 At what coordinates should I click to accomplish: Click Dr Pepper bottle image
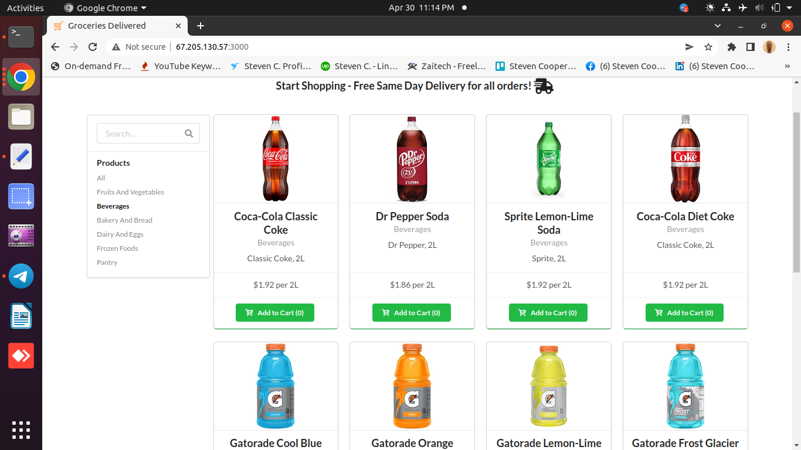[412, 159]
